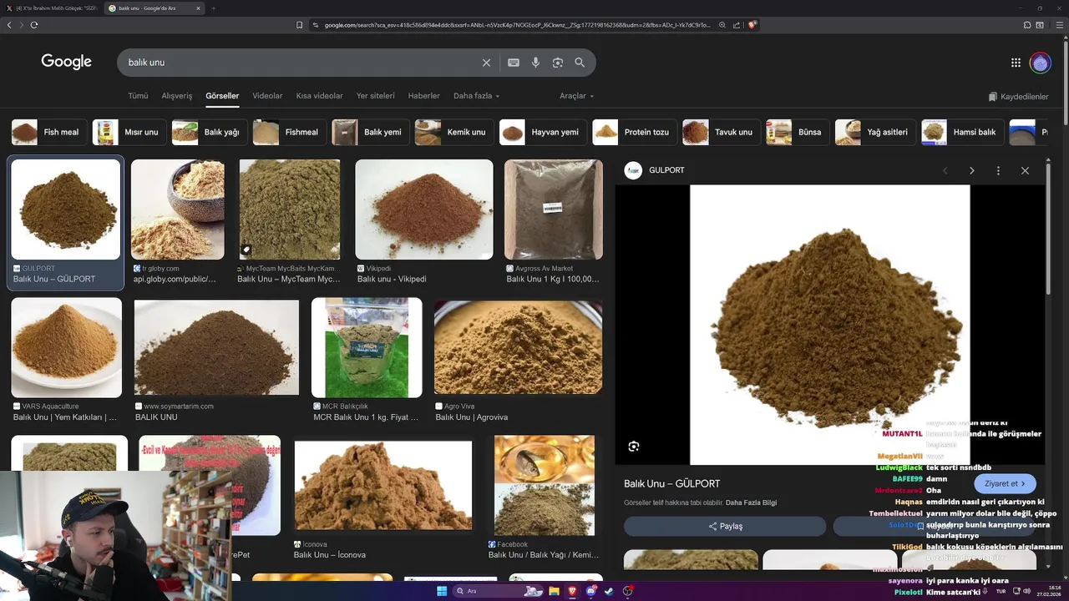Click the Ziyaret et visit button

tap(1005, 483)
